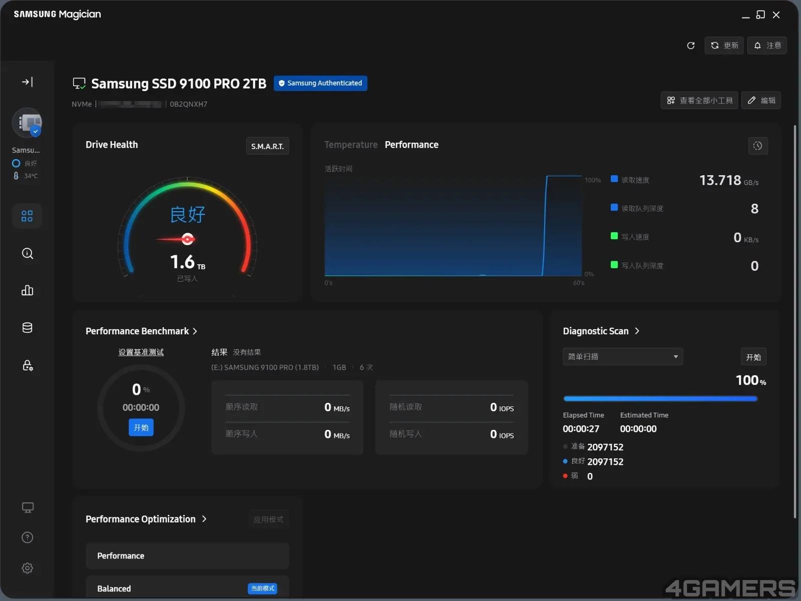The image size is (801, 601).
Task: Click the 写入队列深度 green legend swatch
Action: [x=614, y=264]
